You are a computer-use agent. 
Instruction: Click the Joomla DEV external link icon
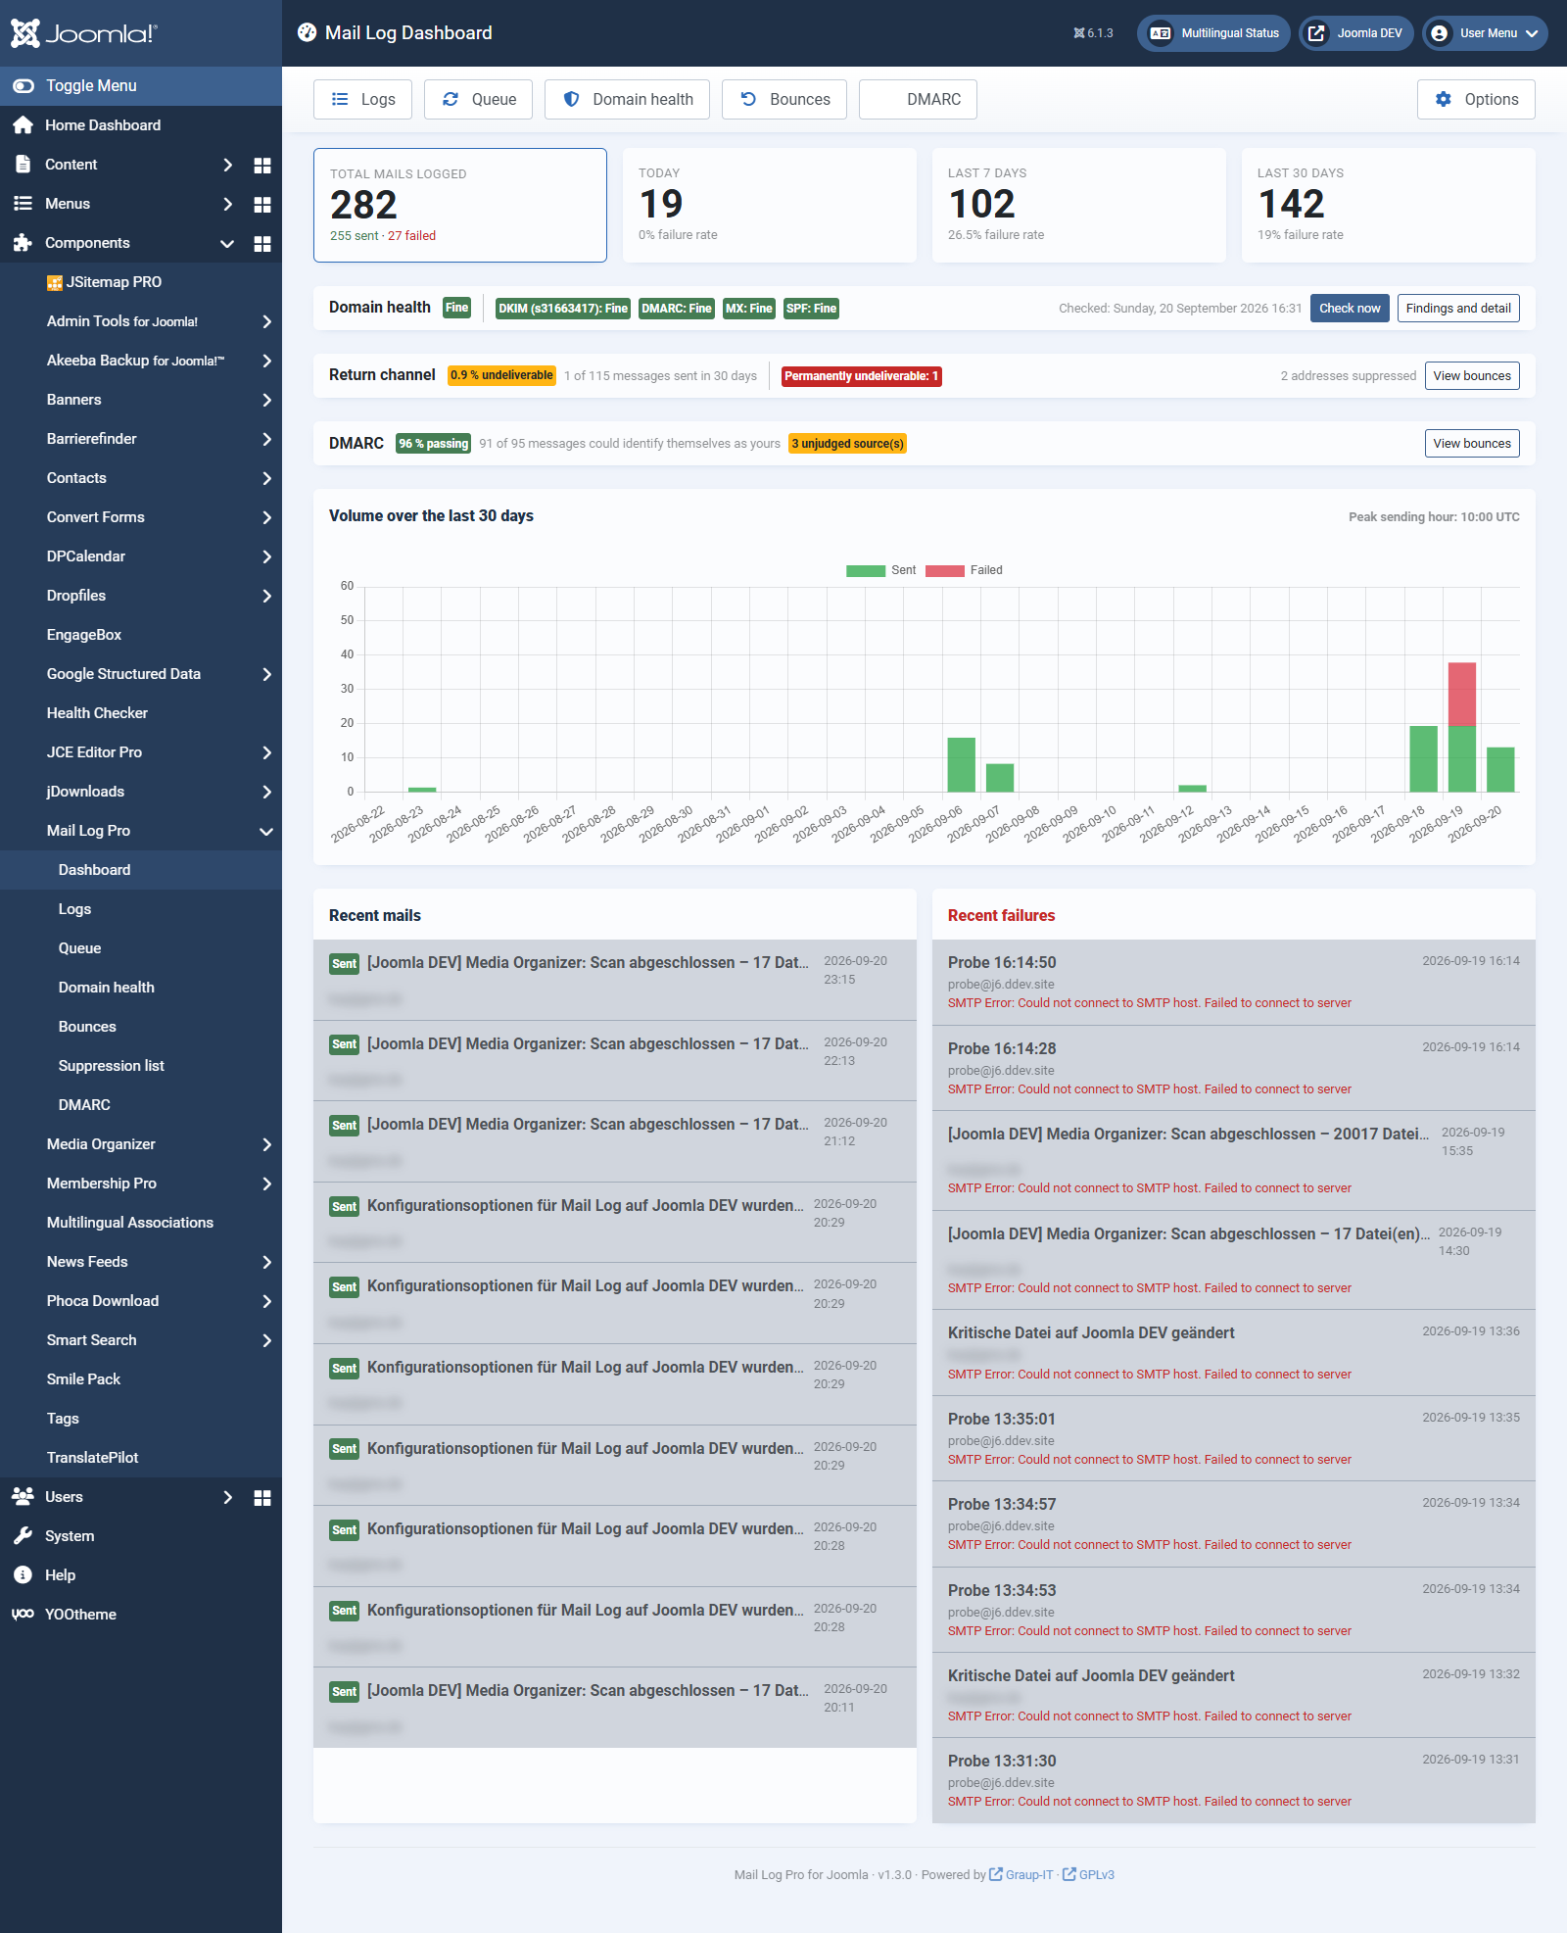(x=1317, y=33)
